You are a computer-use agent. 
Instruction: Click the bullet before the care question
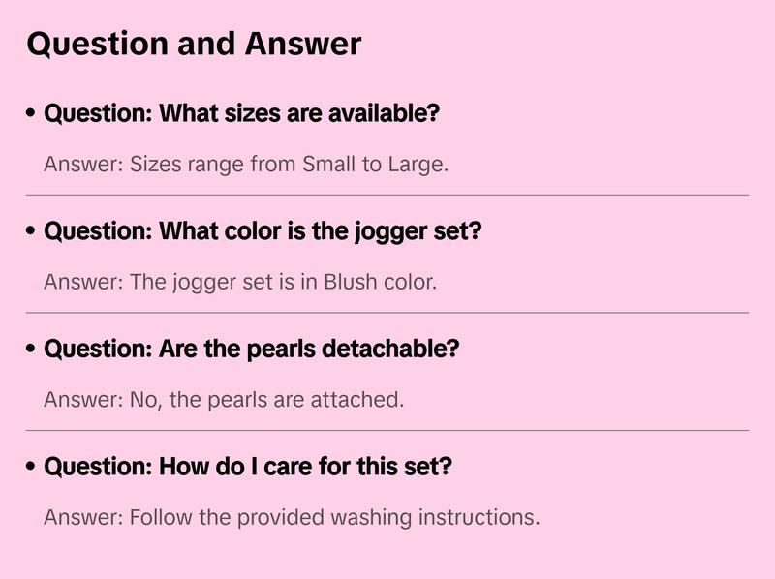tap(31, 468)
